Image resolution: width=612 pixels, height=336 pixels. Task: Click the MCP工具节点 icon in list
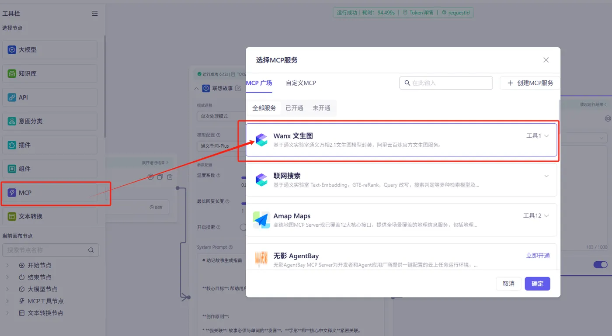pyautogui.click(x=22, y=301)
